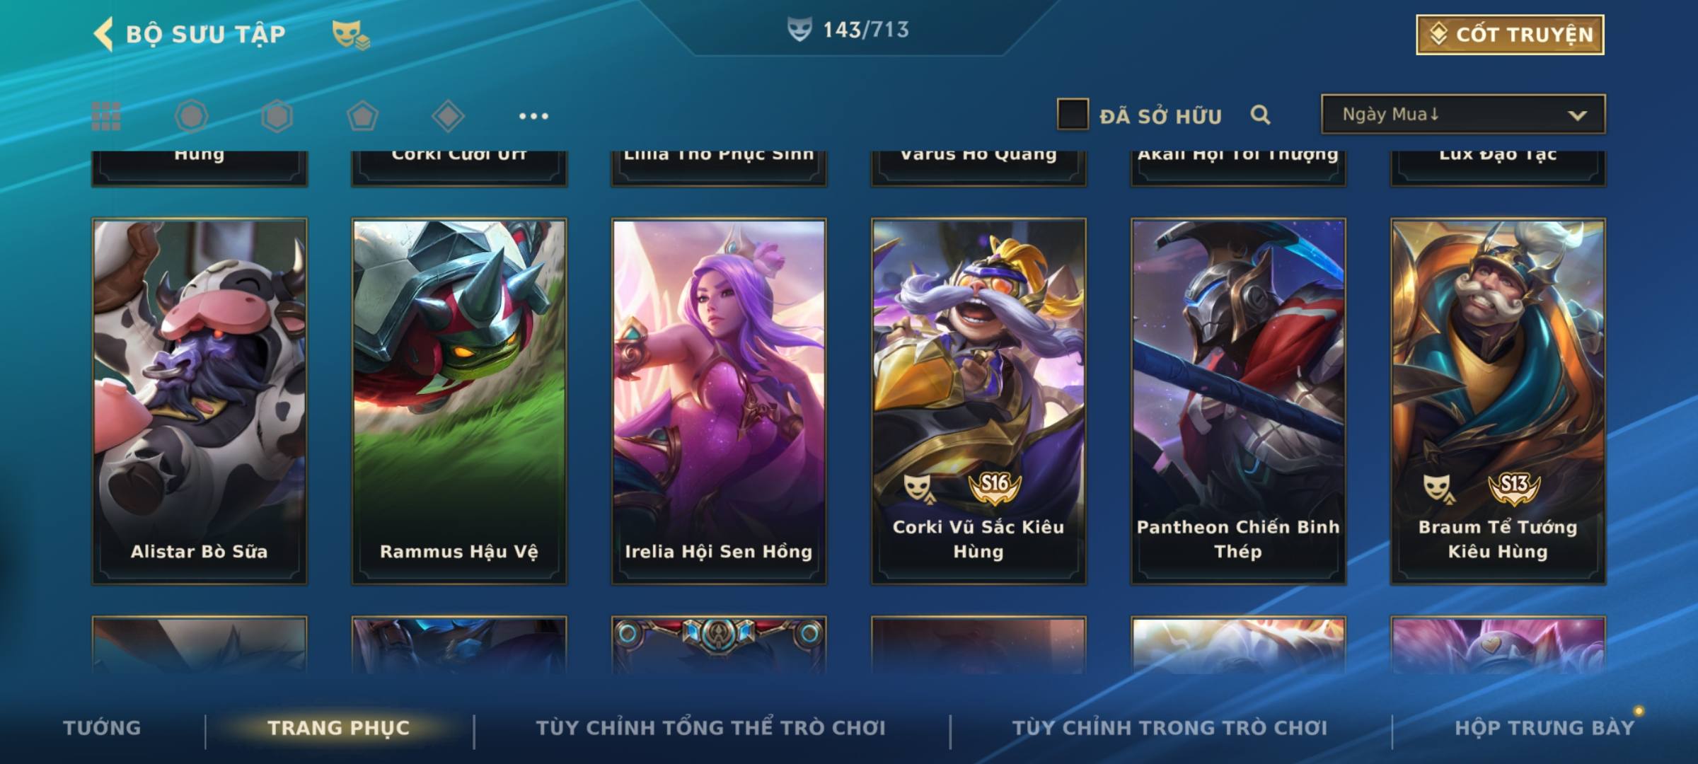Image resolution: width=1698 pixels, height=764 pixels.
Task: Select the Alistar Bò Sữa skin card
Action: click(200, 401)
